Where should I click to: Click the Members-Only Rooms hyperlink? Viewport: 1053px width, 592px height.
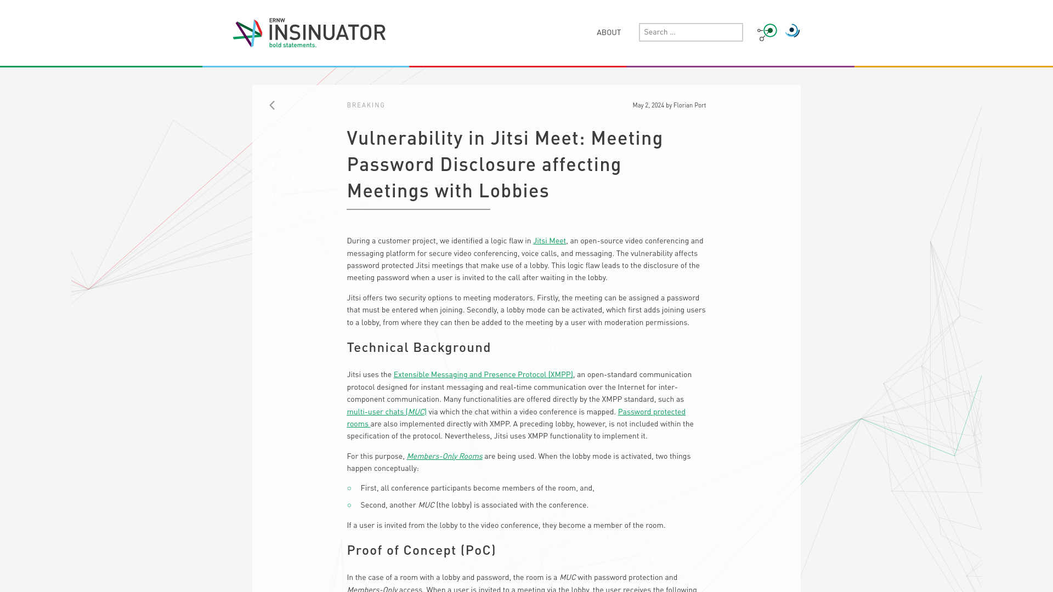pyautogui.click(x=444, y=456)
